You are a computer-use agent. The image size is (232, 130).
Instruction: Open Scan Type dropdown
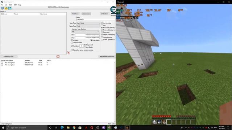tap(88, 23)
